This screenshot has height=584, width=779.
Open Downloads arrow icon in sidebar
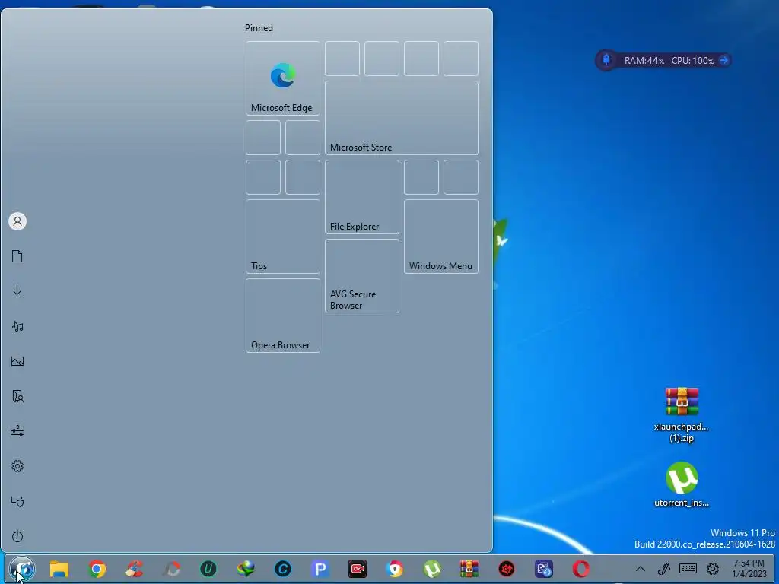tap(17, 291)
